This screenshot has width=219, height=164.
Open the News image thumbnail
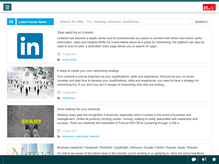(31, 149)
